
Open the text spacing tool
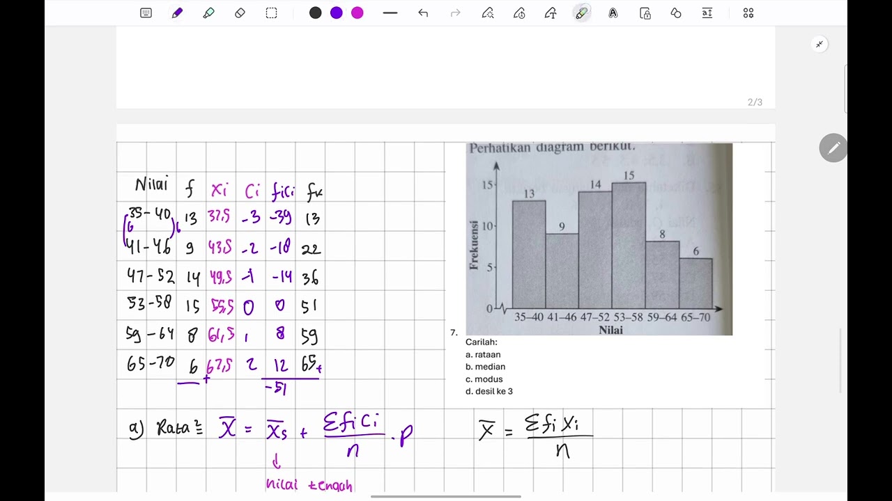pos(707,13)
